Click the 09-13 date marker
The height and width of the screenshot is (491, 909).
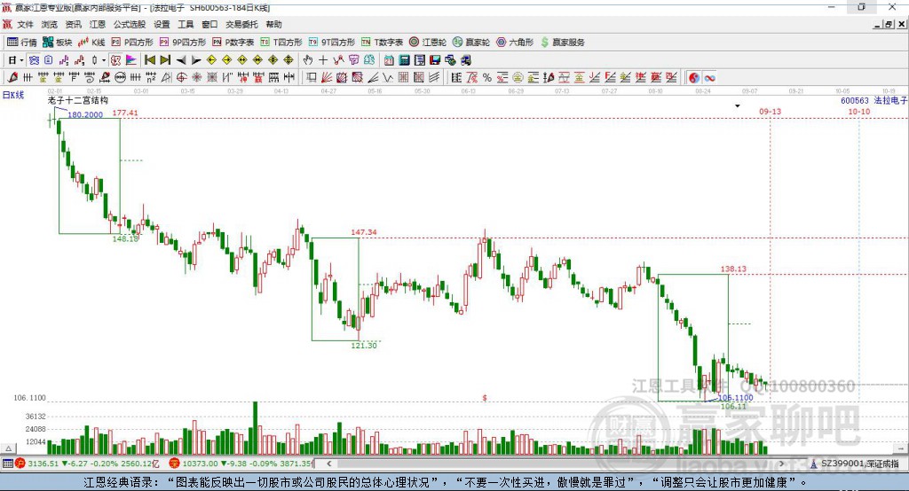pos(770,111)
